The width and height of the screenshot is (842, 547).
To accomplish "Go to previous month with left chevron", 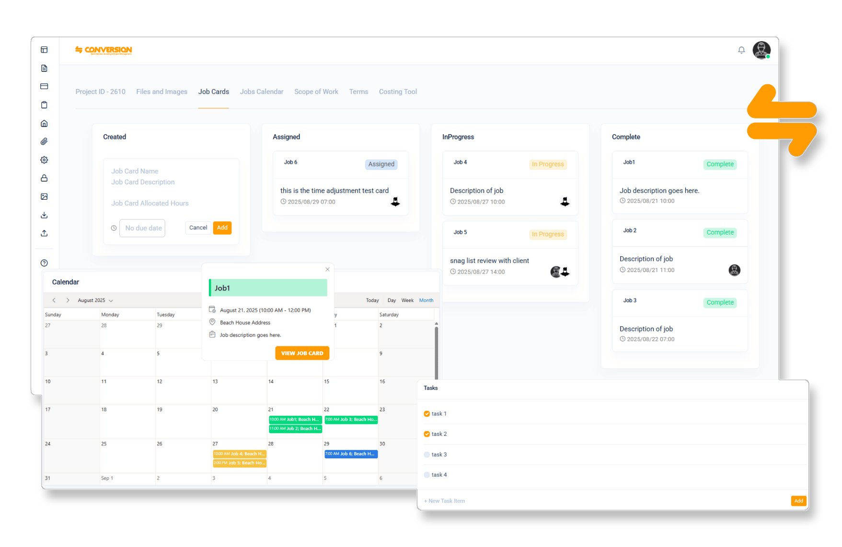I will point(54,300).
